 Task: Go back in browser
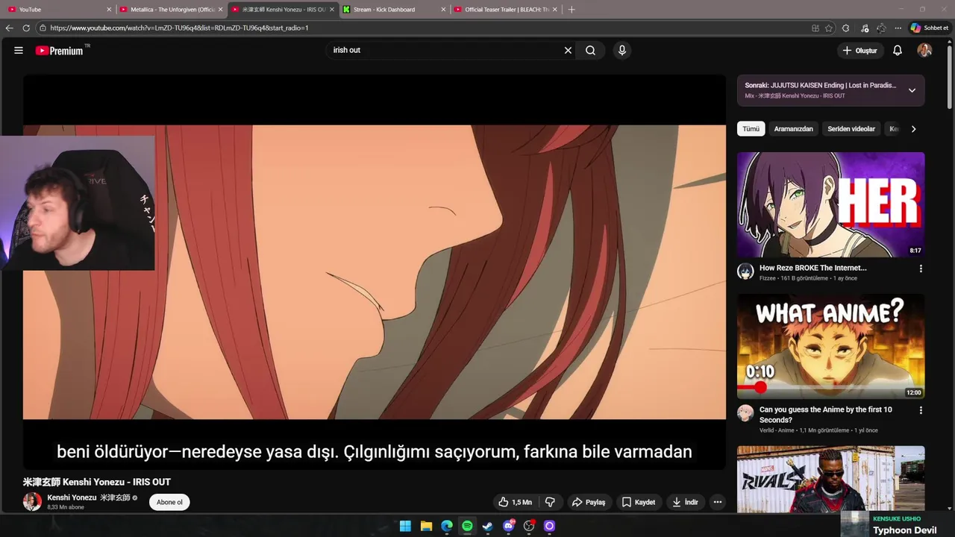tap(9, 28)
